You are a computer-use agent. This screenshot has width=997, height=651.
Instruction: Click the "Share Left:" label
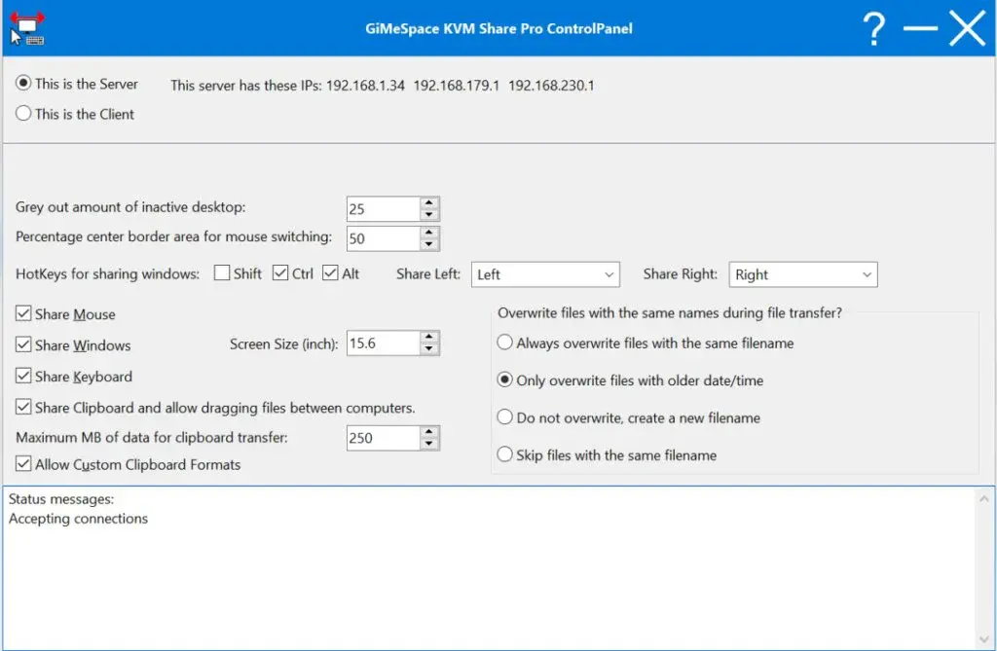point(428,274)
